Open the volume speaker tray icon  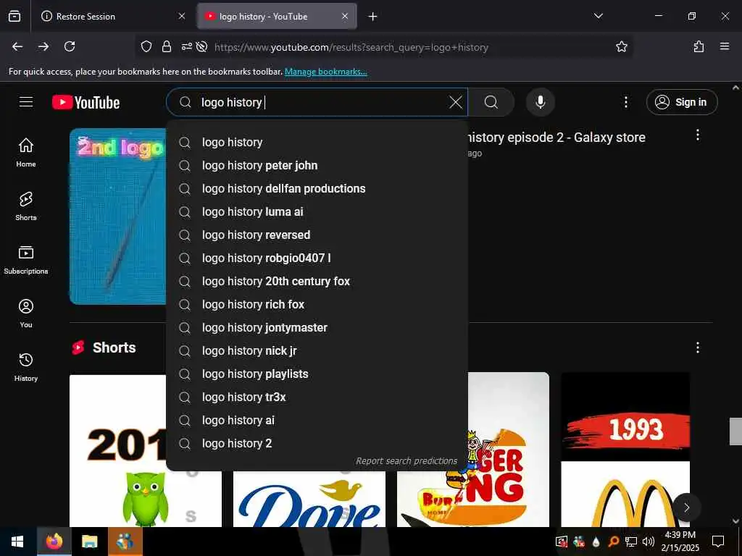pos(649,542)
